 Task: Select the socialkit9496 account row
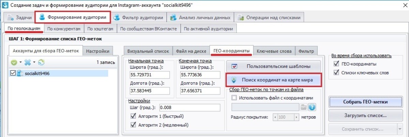coord(59,73)
